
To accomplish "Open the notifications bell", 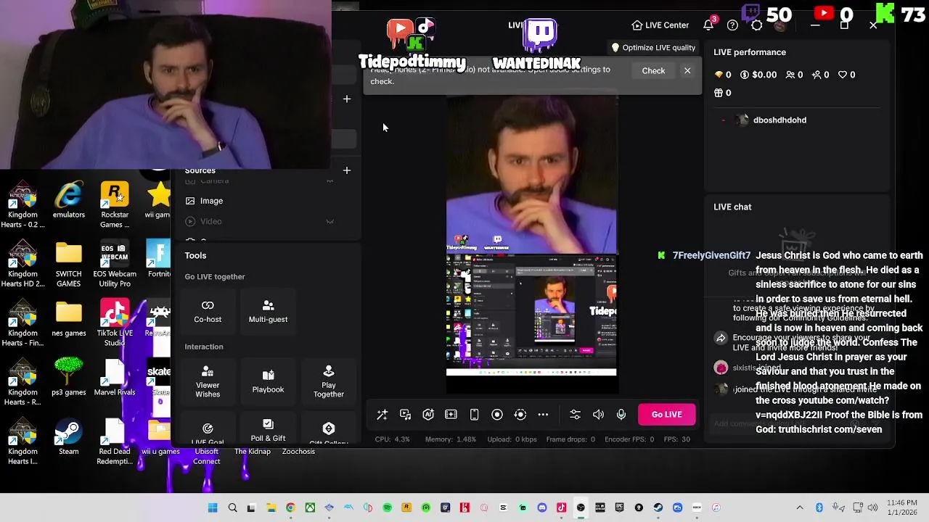I will pos(708,25).
